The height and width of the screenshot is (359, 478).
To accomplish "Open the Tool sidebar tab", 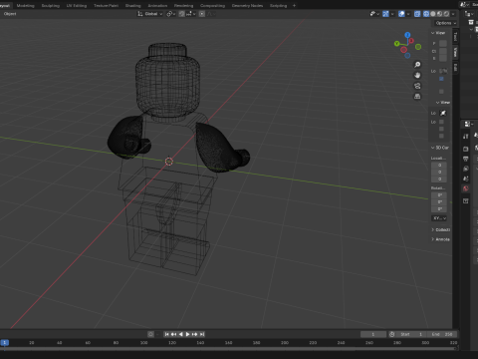I will (x=455, y=37).
